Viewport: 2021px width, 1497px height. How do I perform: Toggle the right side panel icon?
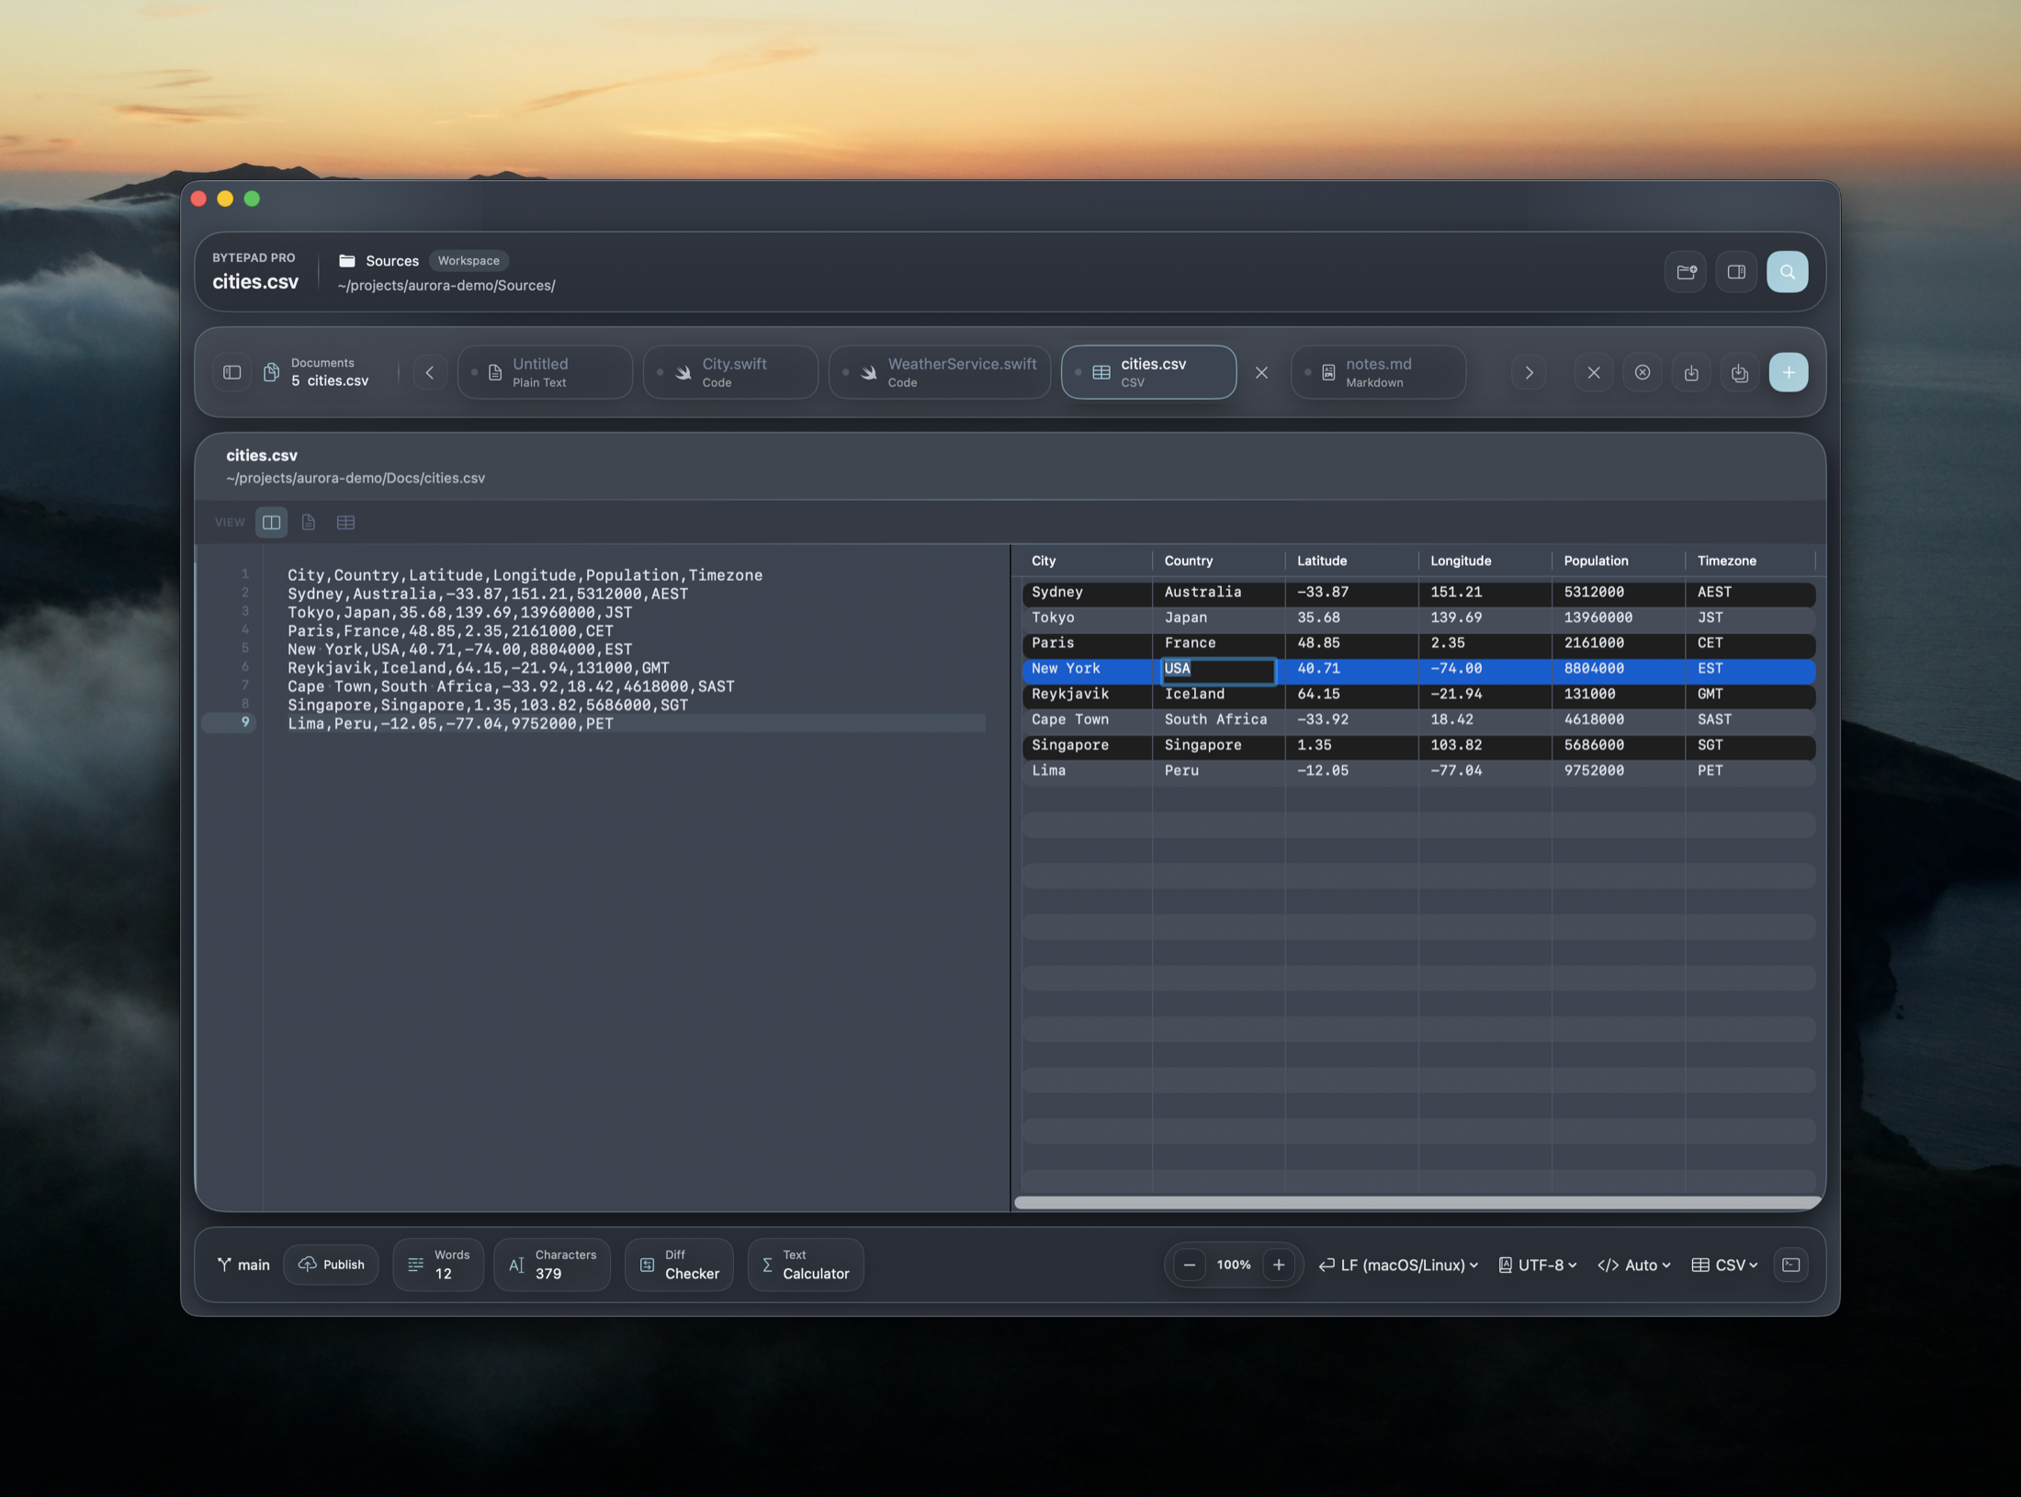point(1736,272)
